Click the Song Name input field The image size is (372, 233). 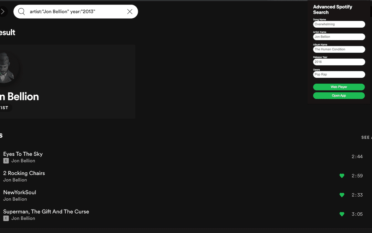coord(339,24)
